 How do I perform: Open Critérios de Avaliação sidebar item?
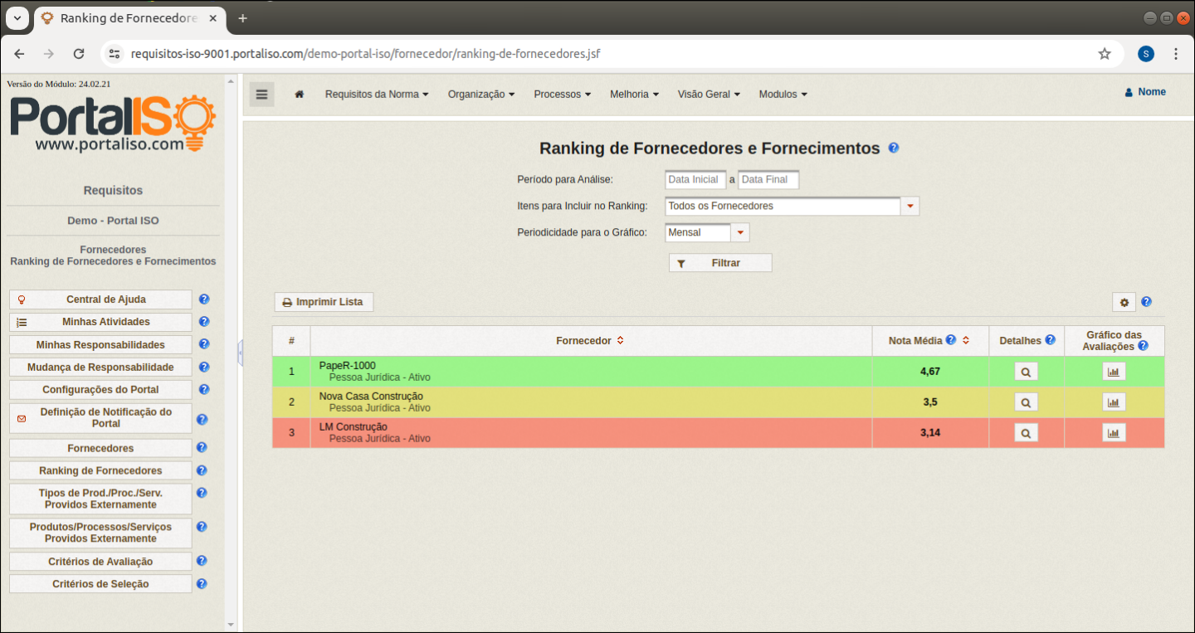tap(100, 562)
